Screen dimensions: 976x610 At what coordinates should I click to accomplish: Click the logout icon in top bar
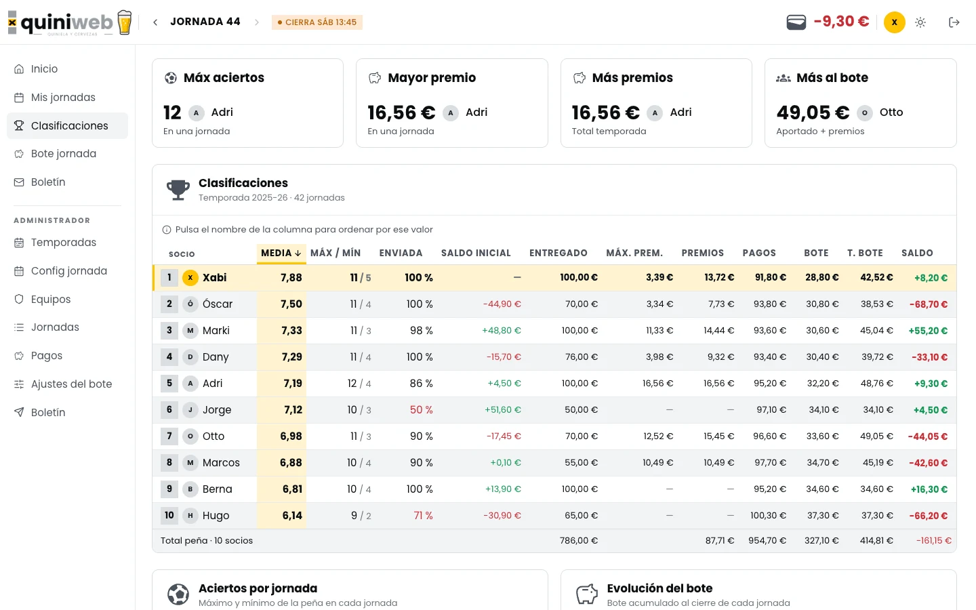[954, 22]
